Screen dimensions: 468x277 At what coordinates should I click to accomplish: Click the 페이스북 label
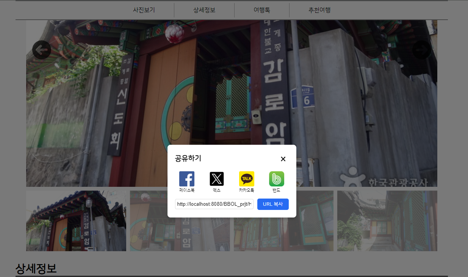[186, 190]
